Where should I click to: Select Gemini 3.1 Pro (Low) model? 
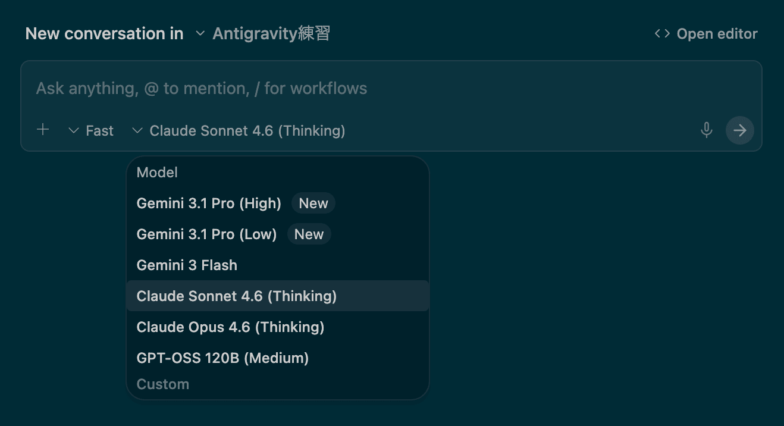tap(206, 234)
